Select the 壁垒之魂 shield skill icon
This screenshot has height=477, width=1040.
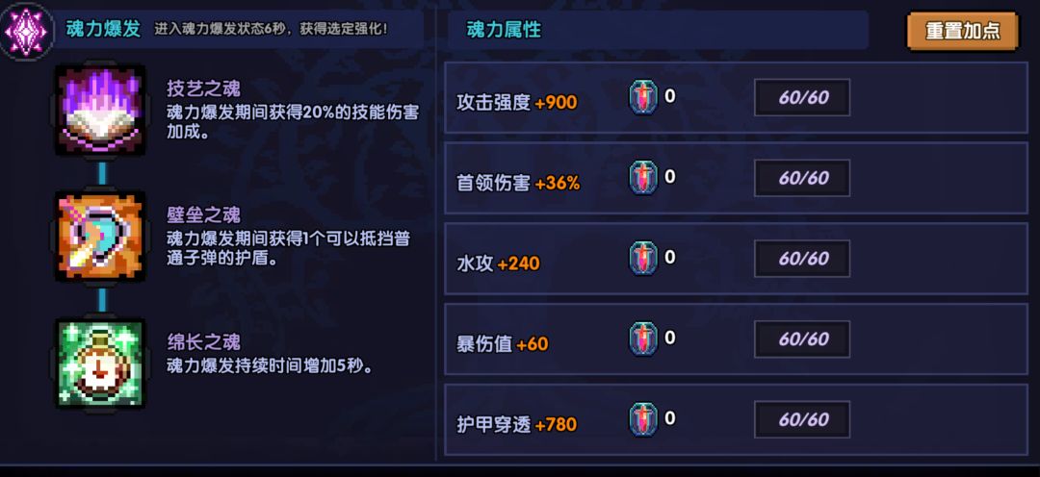coord(99,236)
